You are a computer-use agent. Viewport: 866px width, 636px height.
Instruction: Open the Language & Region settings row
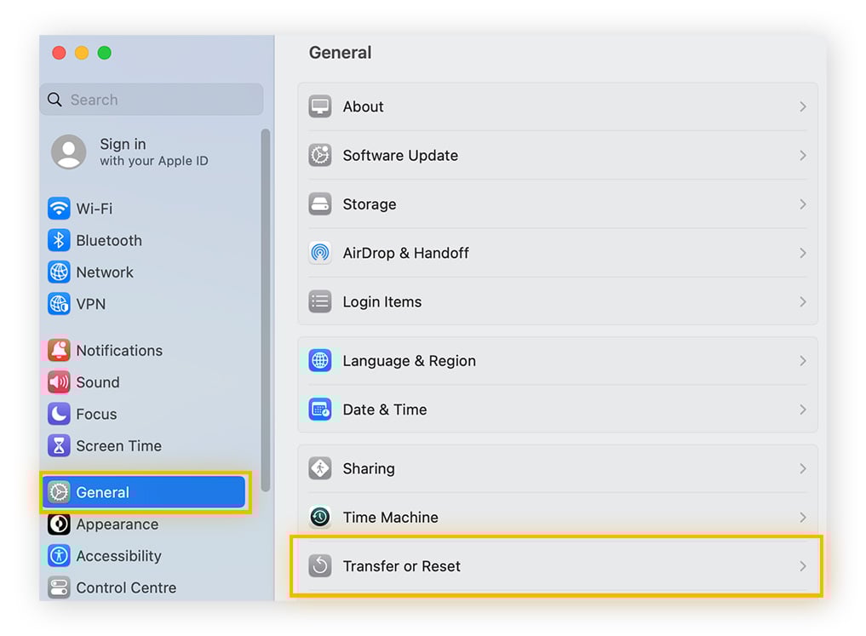tap(558, 361)
